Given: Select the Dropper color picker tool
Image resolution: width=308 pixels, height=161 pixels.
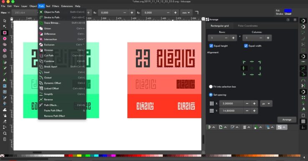Looking at the screenshot, I should coord(5,98).
